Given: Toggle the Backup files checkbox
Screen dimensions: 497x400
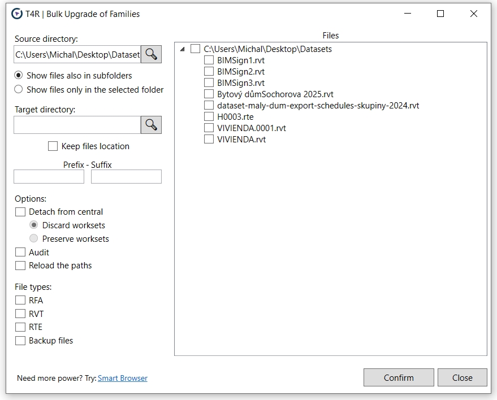Looking at the screenshot, I should point(20,341).
